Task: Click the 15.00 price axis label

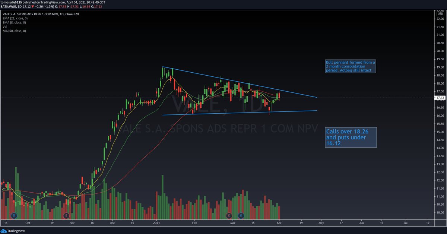Action: click(x=440, y=132)
